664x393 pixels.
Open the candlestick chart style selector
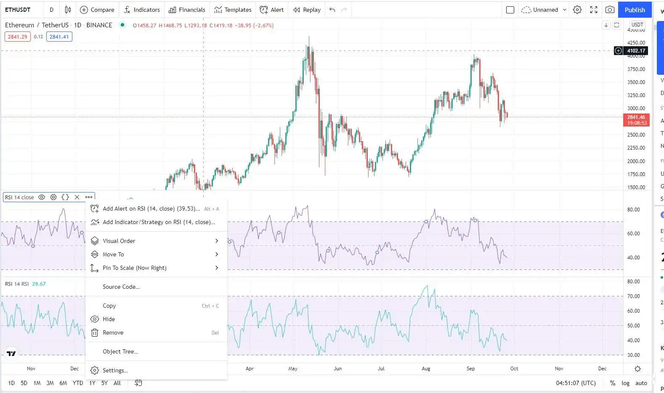coord(68,10)
